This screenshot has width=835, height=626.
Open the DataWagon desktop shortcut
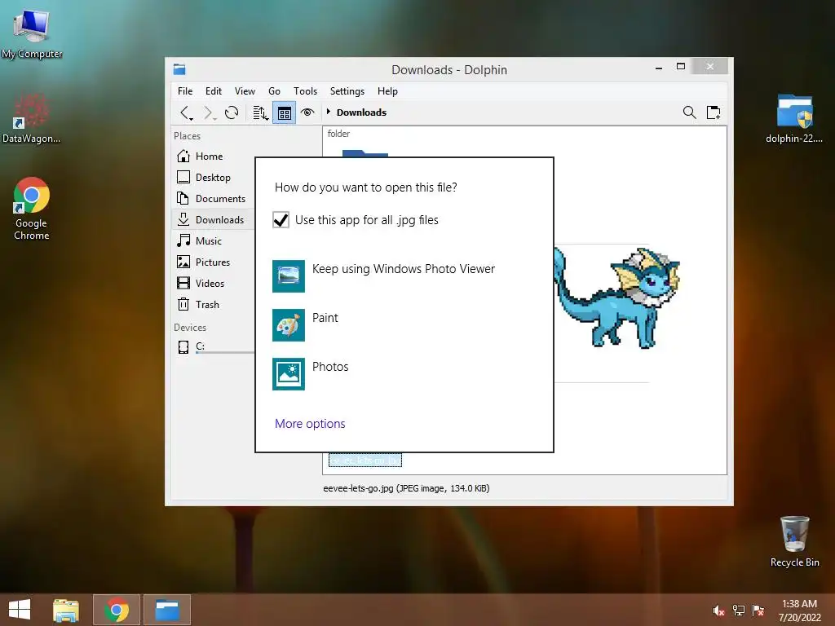tap(32, 118)
